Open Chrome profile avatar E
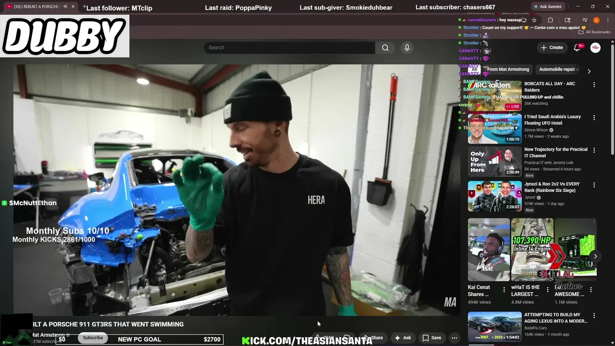 point(596,20)
